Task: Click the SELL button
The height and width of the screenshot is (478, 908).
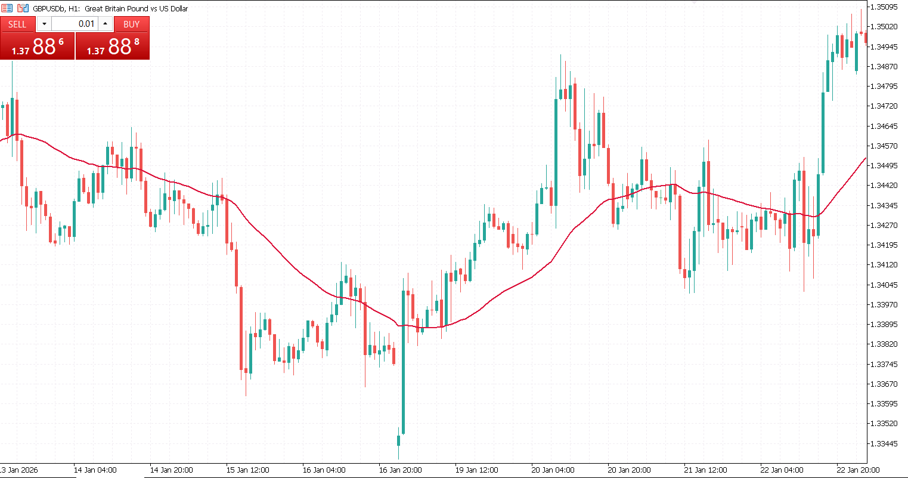Action: pyautogui.click(x=17, y=24)
